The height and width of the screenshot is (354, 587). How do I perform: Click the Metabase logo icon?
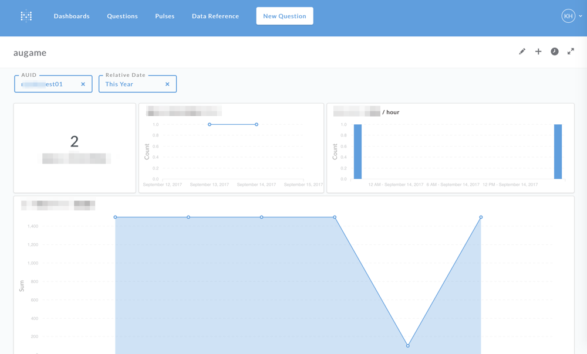(x=26, y=16)
